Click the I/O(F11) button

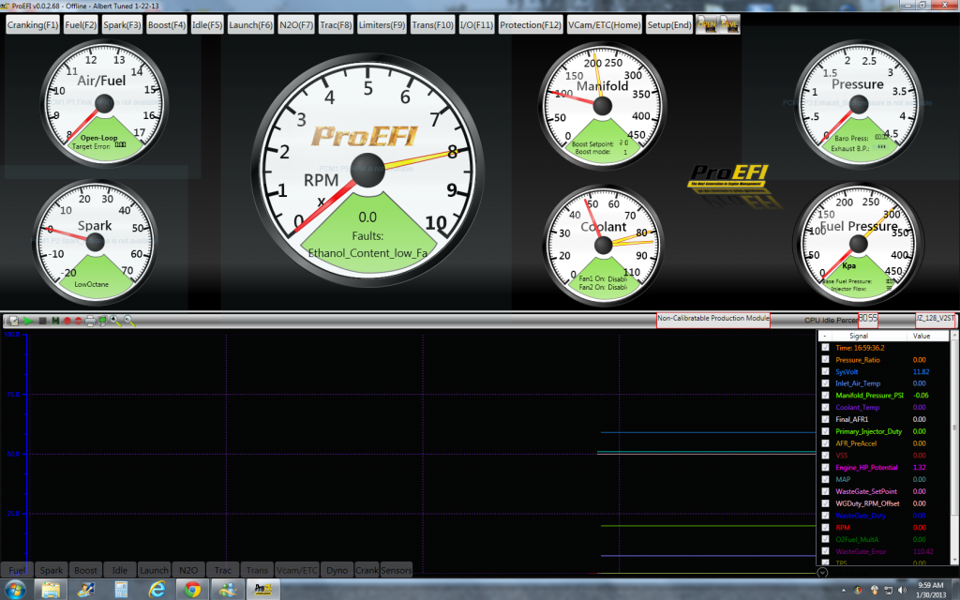[x=476, y=24]
